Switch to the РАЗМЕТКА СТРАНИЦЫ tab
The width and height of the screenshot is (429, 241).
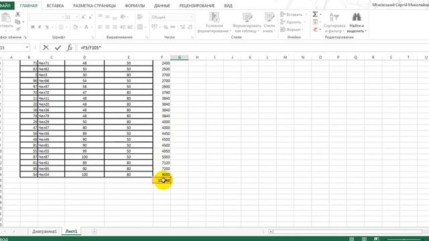[x=94, y=6]
